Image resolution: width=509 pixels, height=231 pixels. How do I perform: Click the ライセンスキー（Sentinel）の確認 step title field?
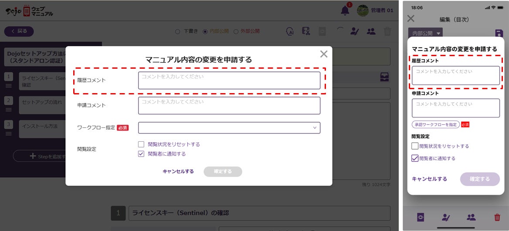pyautogui.click(x=259, y=213)
